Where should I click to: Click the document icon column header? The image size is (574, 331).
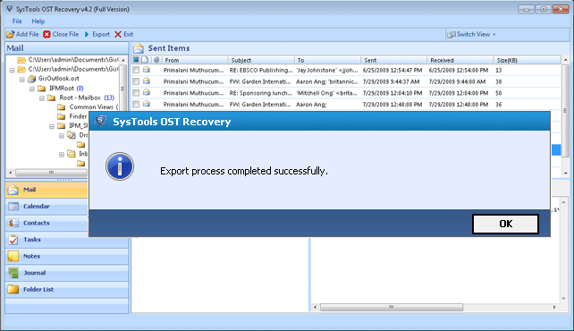coord(145,60)
